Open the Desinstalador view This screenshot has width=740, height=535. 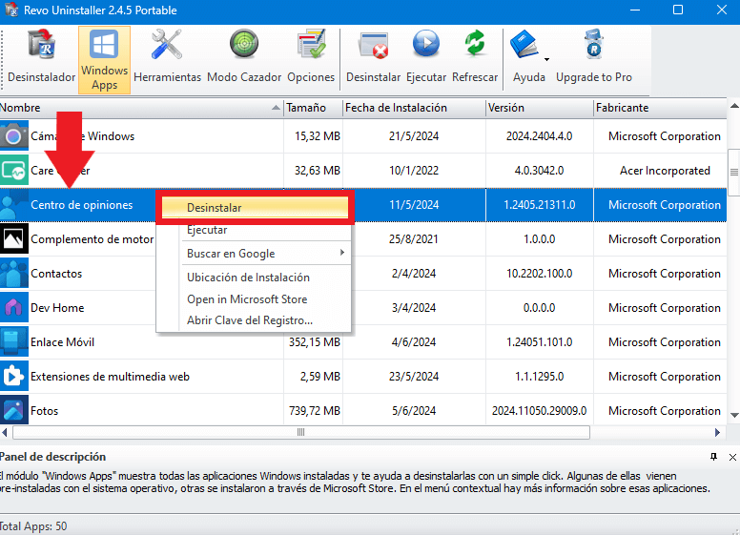pos(42,57)
